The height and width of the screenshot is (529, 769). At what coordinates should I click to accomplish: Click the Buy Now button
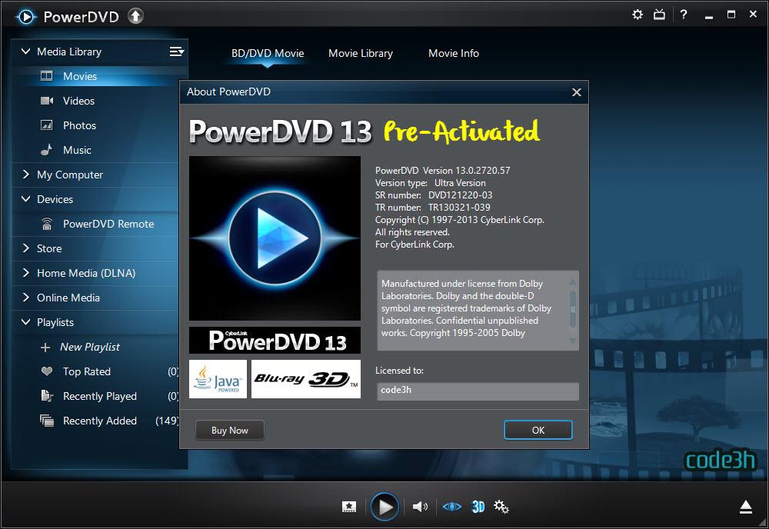point(229,430)
